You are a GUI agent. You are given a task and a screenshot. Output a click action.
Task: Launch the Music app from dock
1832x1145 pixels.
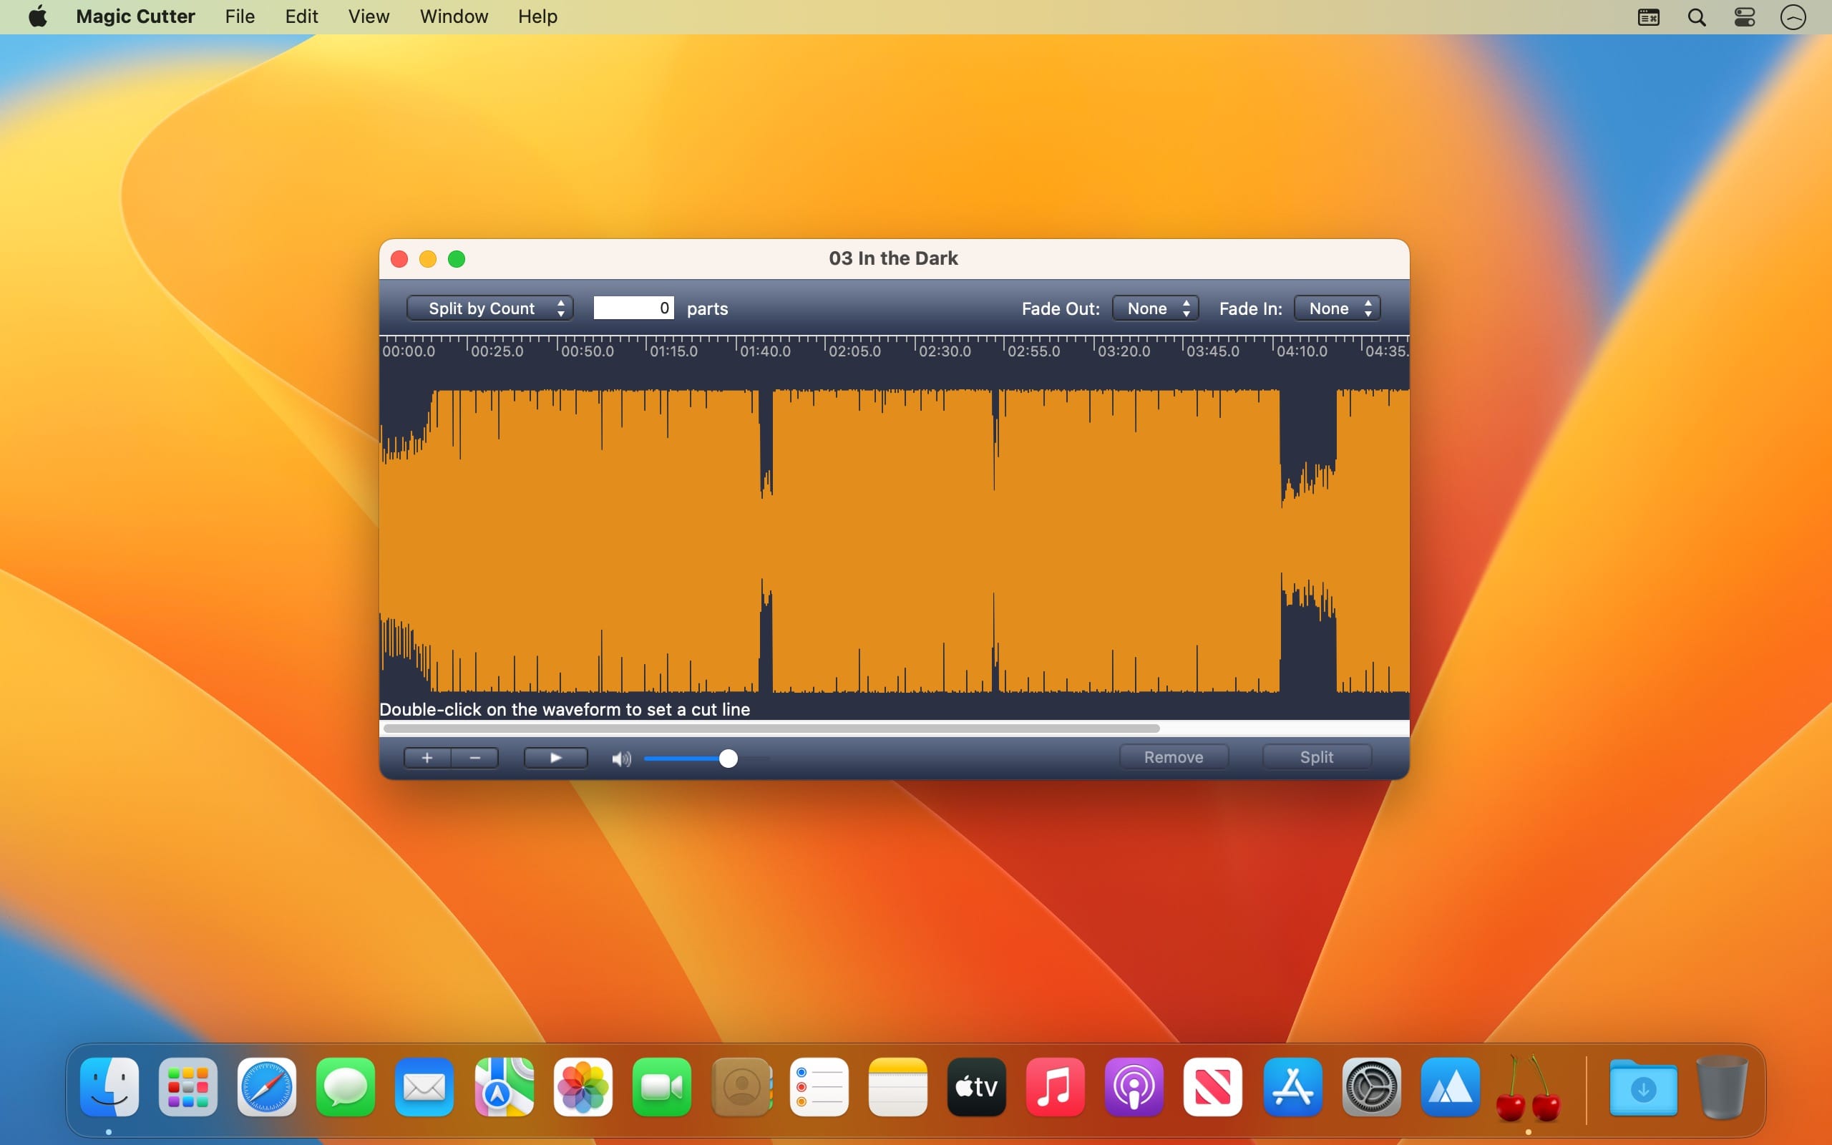[x=1055, y=1088]
